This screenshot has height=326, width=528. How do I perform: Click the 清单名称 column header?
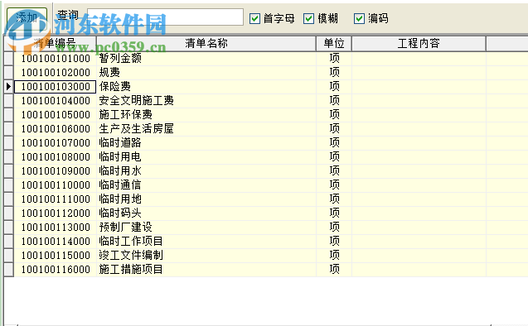tap(206, 43)
